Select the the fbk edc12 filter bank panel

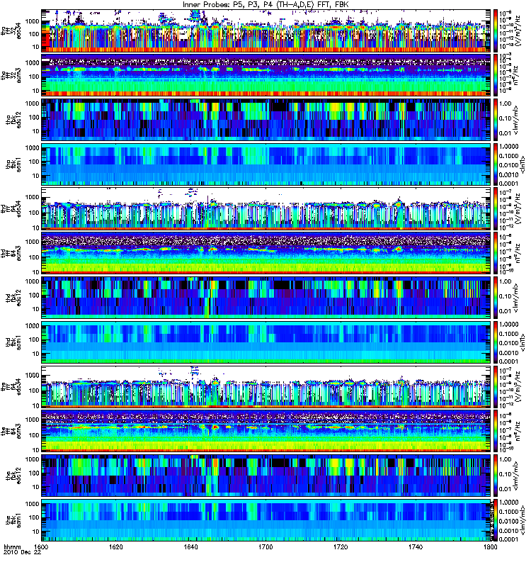tap(266, 476)
